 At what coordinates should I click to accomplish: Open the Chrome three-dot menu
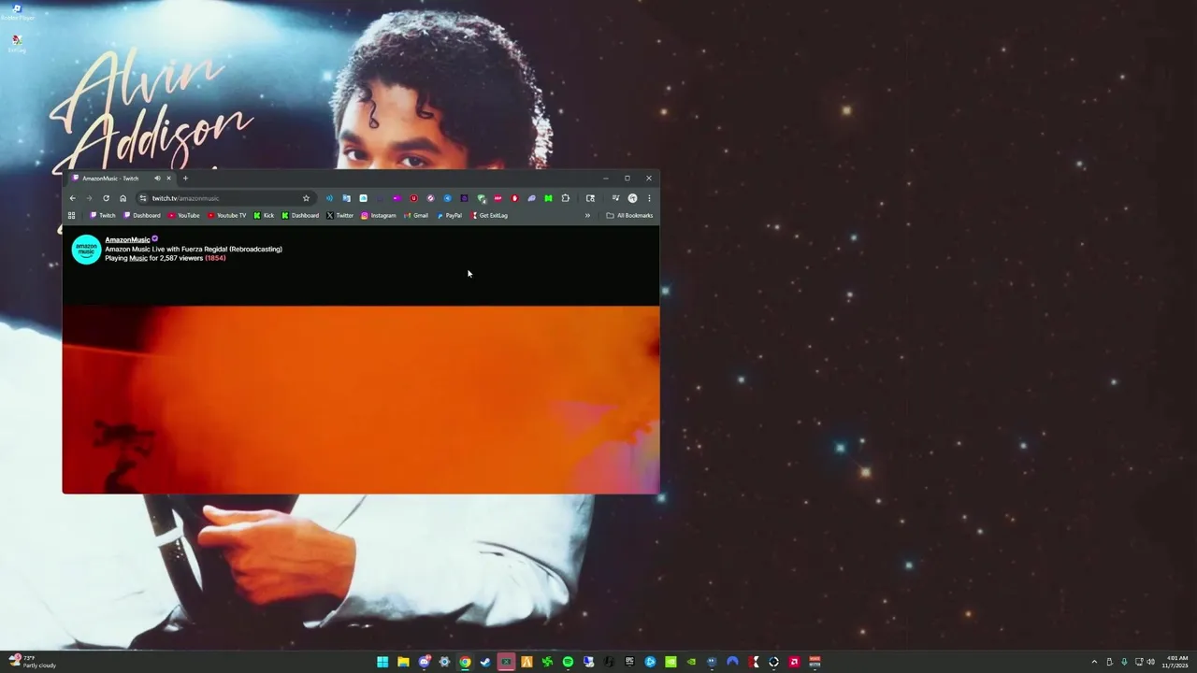pos(649,198)
